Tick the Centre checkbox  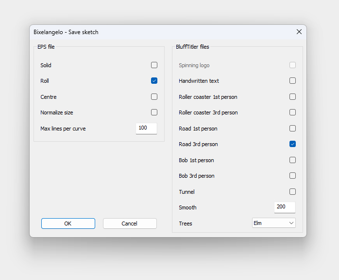[154, 96]
